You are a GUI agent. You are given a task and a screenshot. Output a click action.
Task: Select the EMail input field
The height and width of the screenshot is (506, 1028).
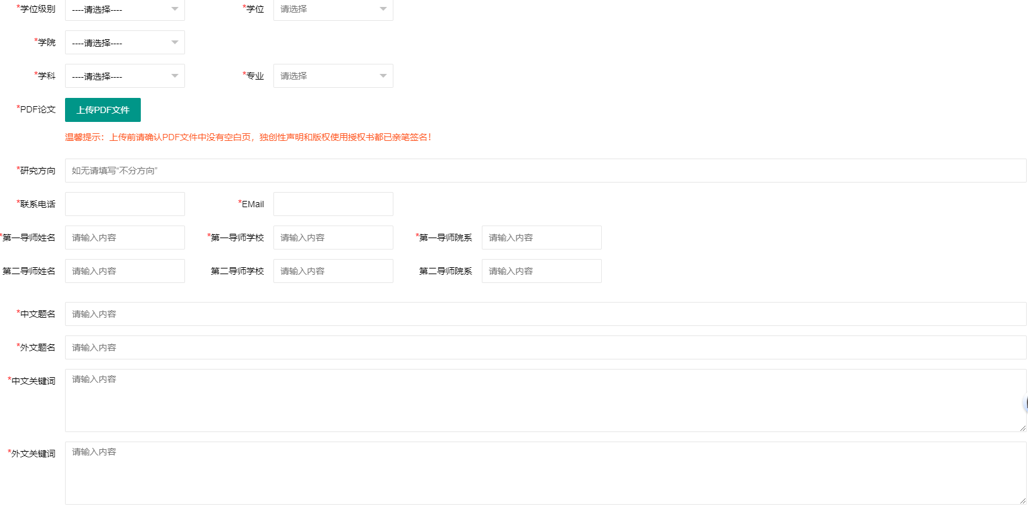333,204
